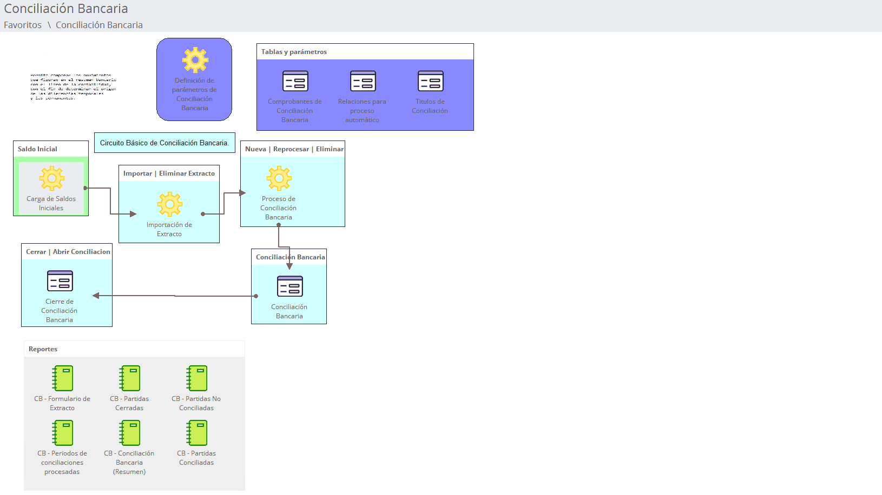
Task: Open Definición de parámetros de Conciliación Bancaria gear
Action: click(x=195, y=60)
